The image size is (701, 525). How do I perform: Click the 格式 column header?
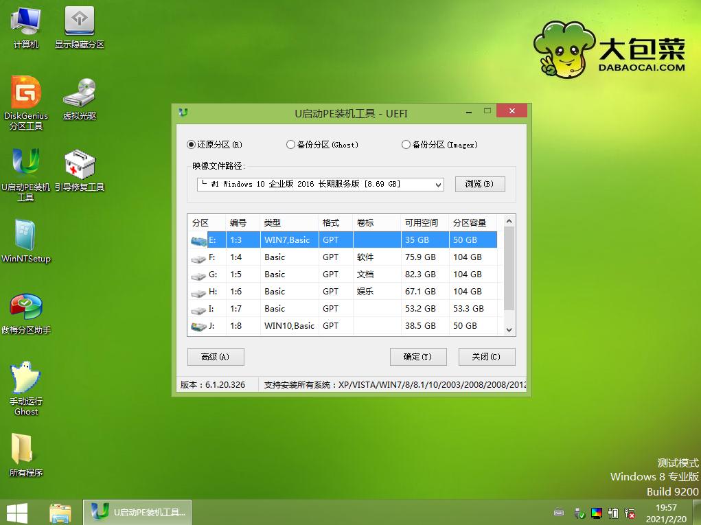pyautogui.click(x=336, y=222)
